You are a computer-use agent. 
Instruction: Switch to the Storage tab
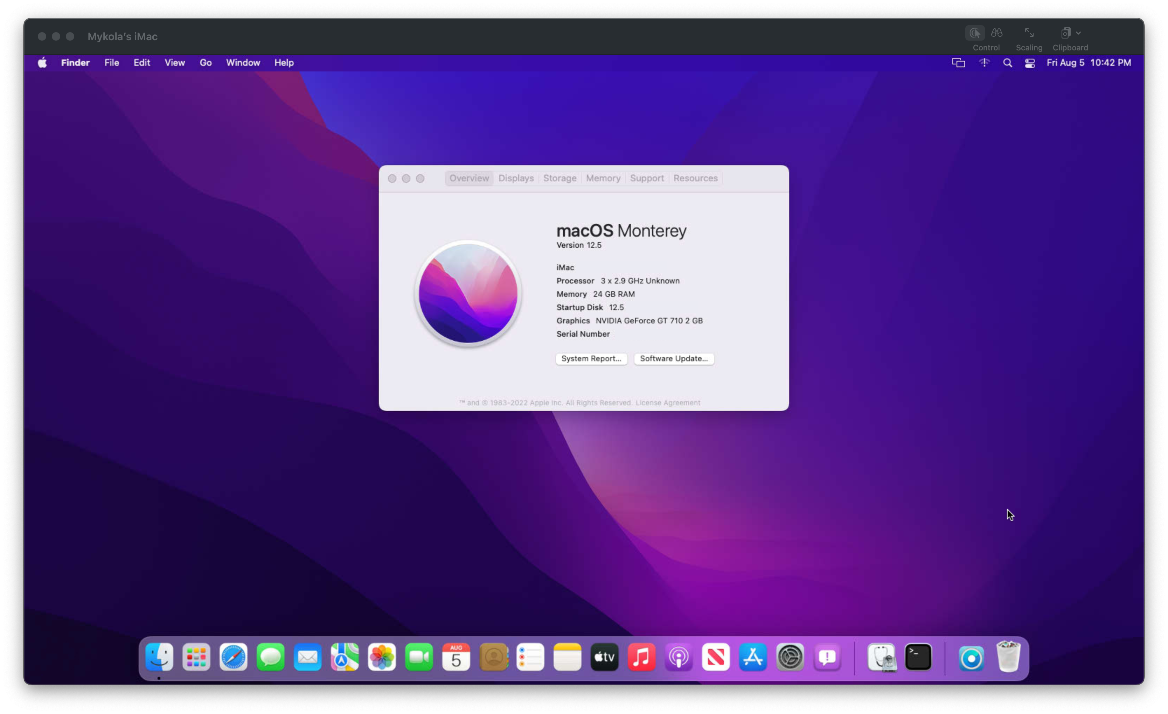559,178
